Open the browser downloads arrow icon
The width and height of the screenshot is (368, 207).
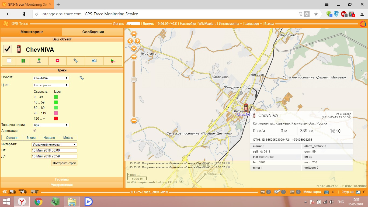coord(362,14)
